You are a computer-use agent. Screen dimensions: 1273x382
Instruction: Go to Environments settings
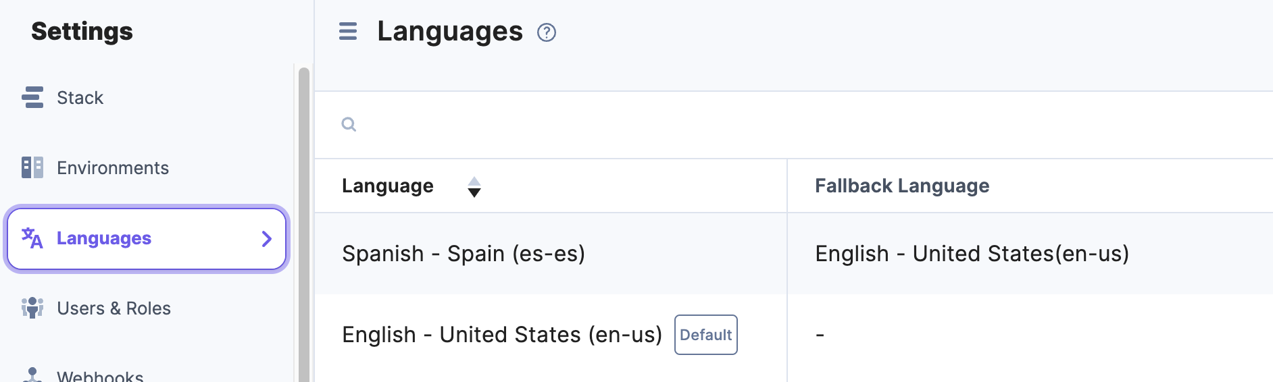pyautogui.click(x=113, y=168)
